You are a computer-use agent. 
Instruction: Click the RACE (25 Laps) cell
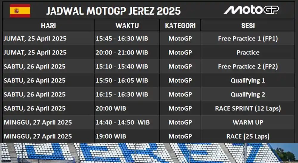(x=248, y=136)
